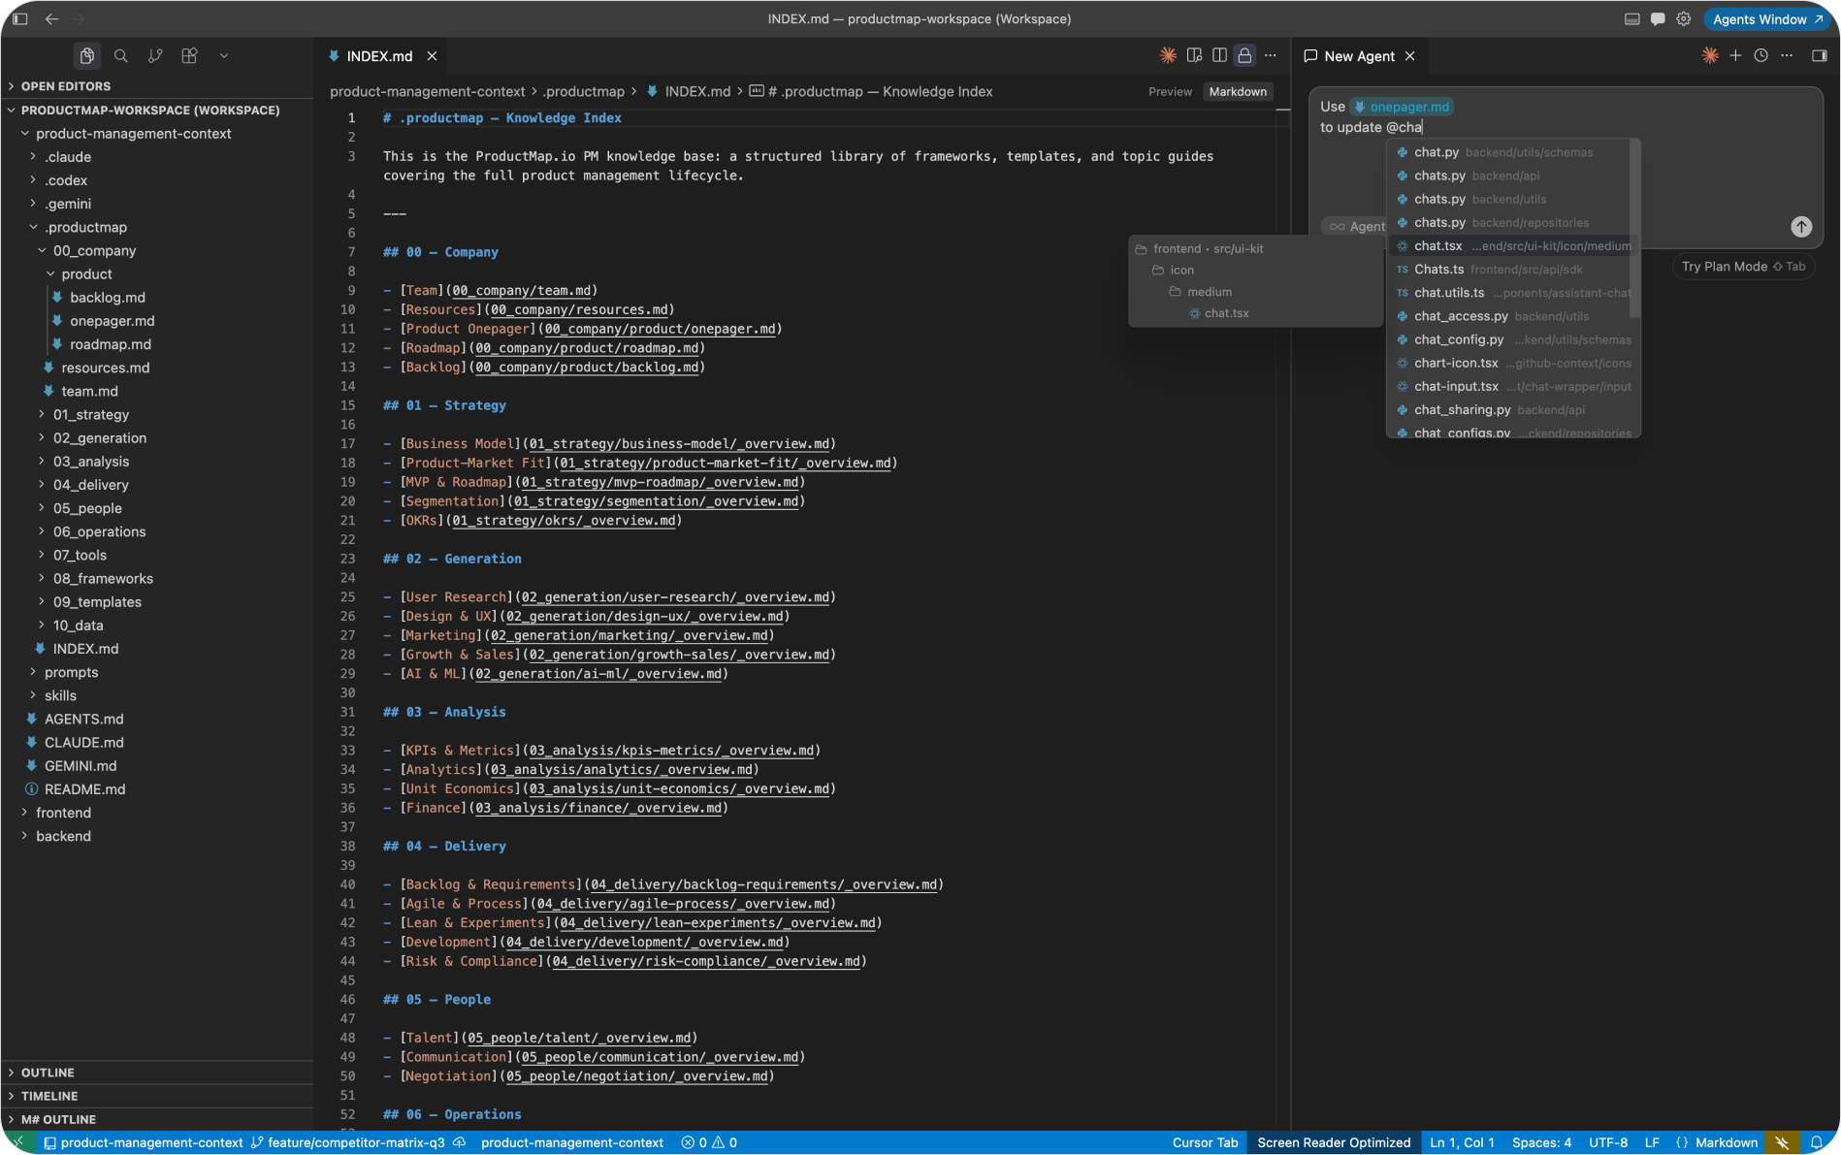This screenshot has height=1155, width=1841.
Task: Click Try Plan Mode button
Action: 1743,267
